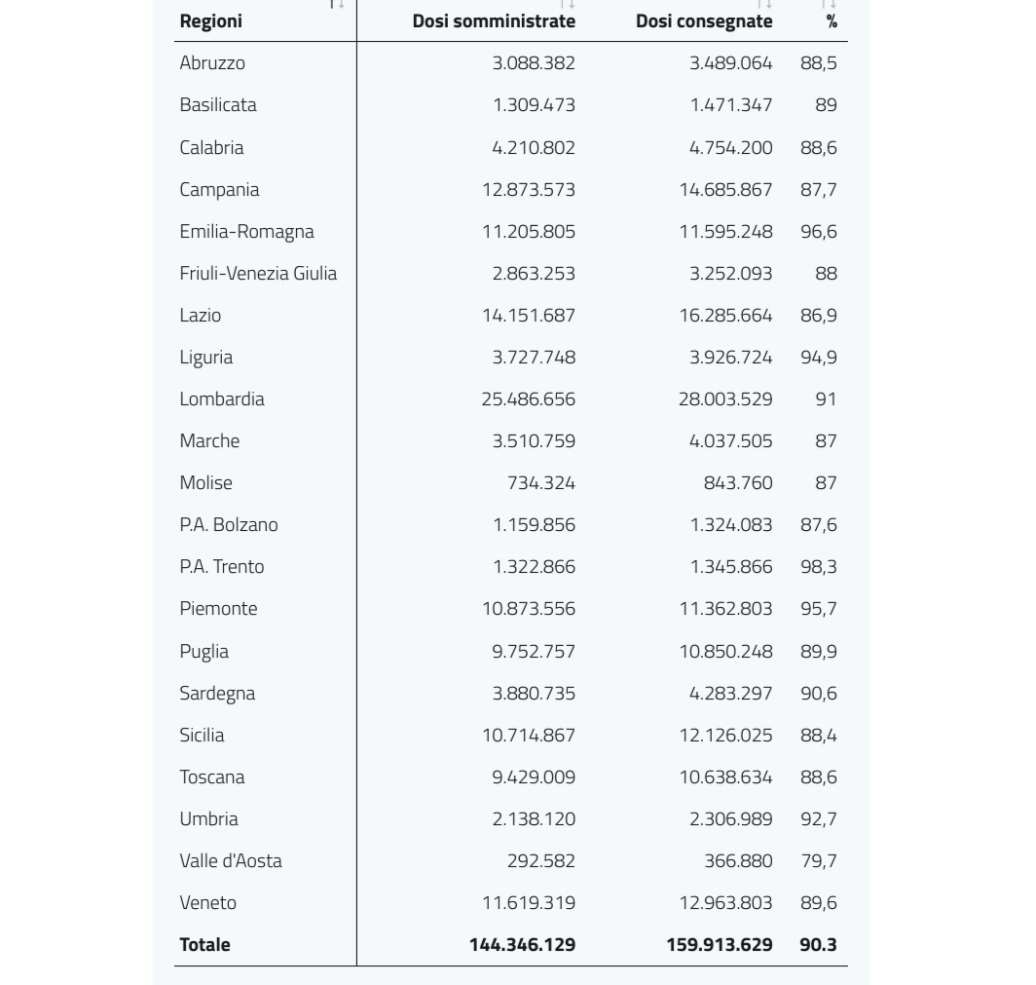Click sort arrows icon above Dosi consegnate
Image resolution: width=1036 pixels, height=985 pixels.
coord(764,4)
